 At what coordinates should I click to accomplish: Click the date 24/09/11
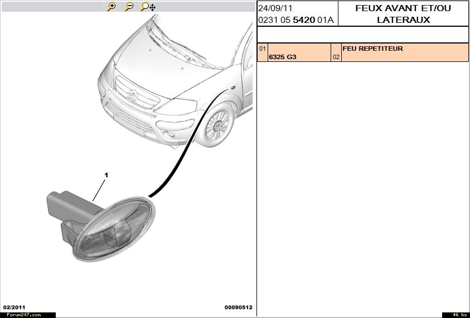(275, 8)
